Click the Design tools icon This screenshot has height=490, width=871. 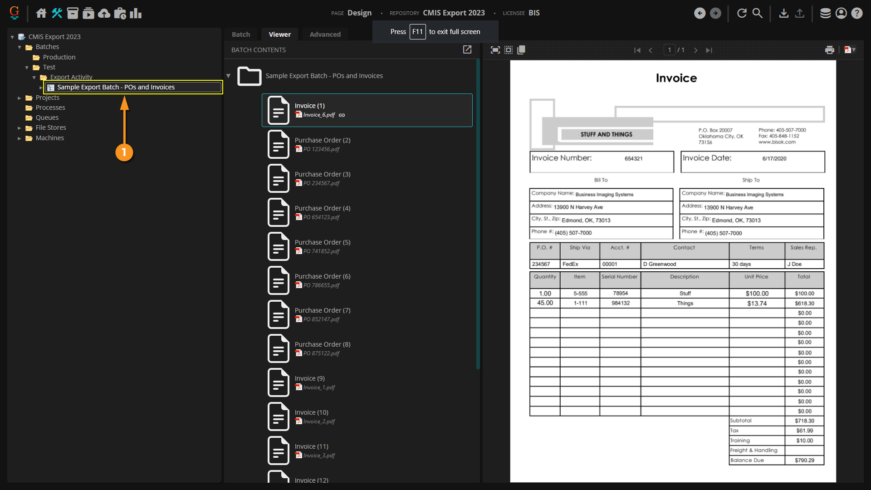[x=57, y=13]
